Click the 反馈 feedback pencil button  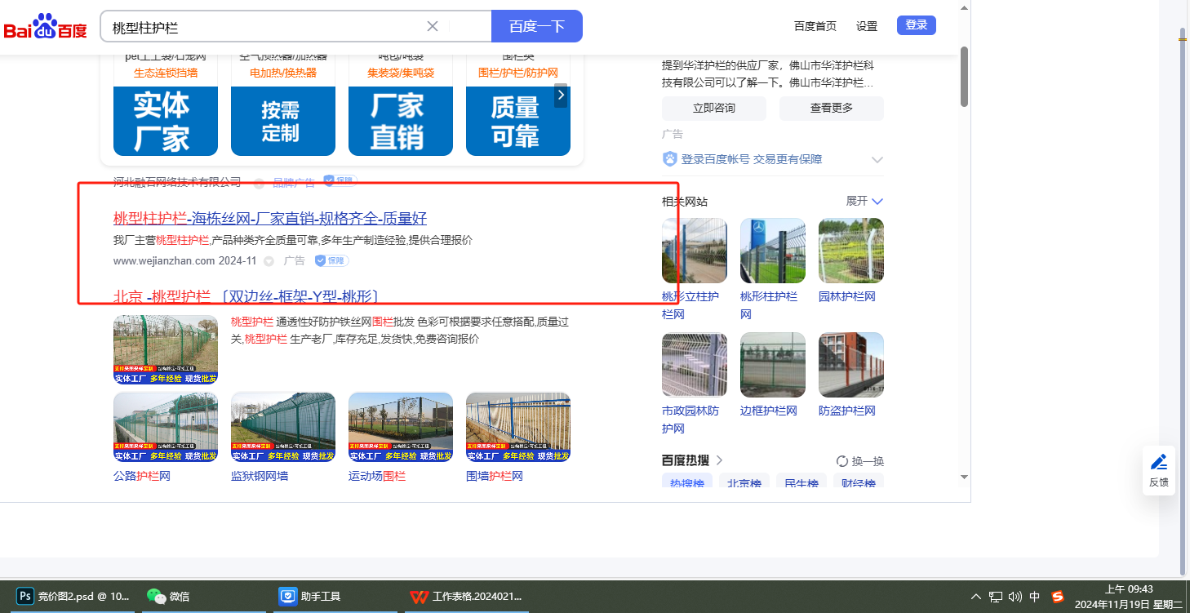tap(1159, 470)
